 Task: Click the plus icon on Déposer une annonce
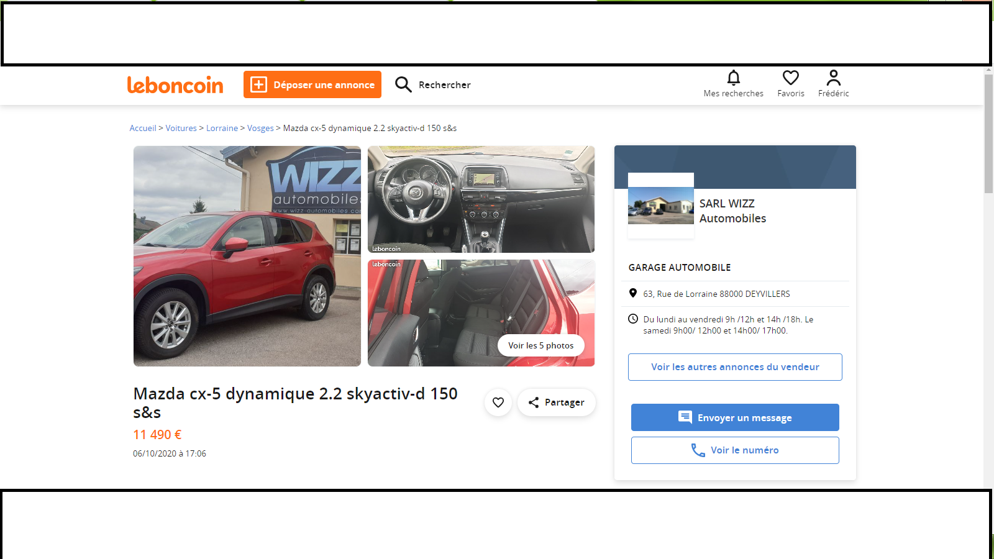(x=258, y=84)
